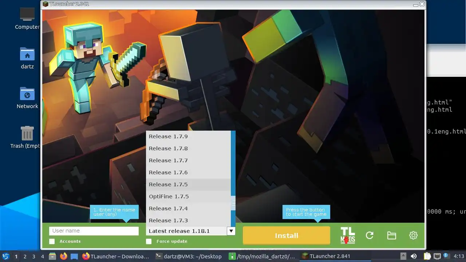Switch to workspace 2

click(x=25, y=256)
